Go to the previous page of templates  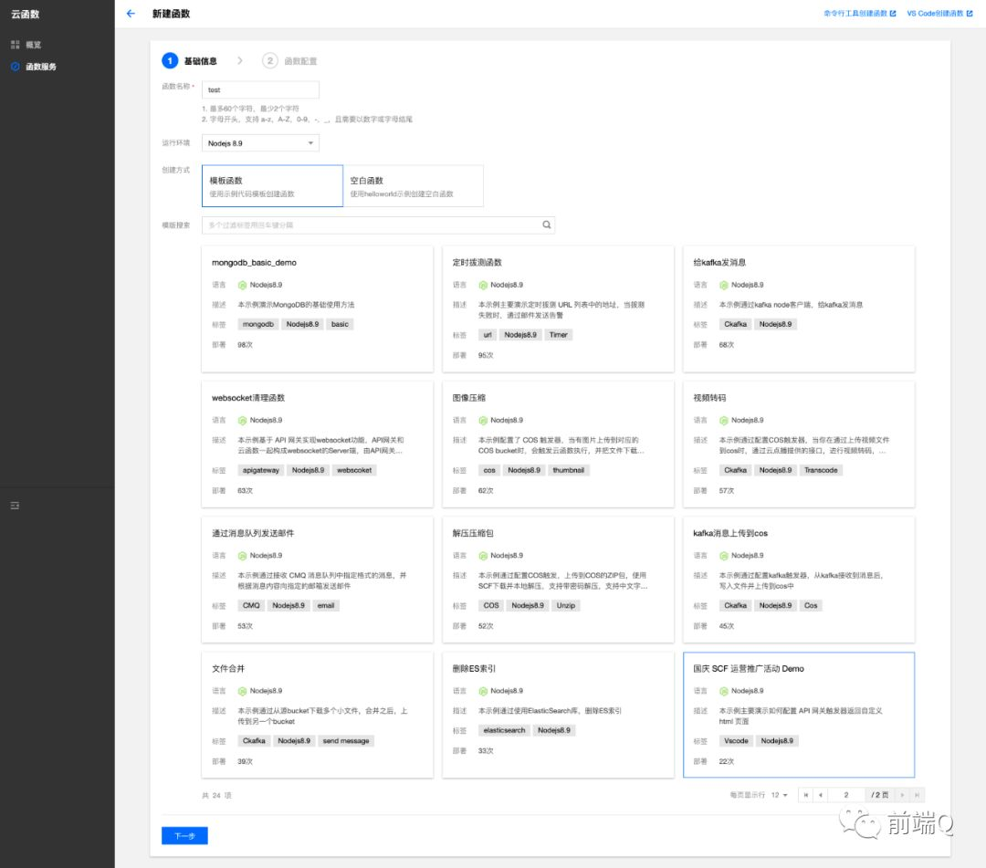[x=821, y=795]
